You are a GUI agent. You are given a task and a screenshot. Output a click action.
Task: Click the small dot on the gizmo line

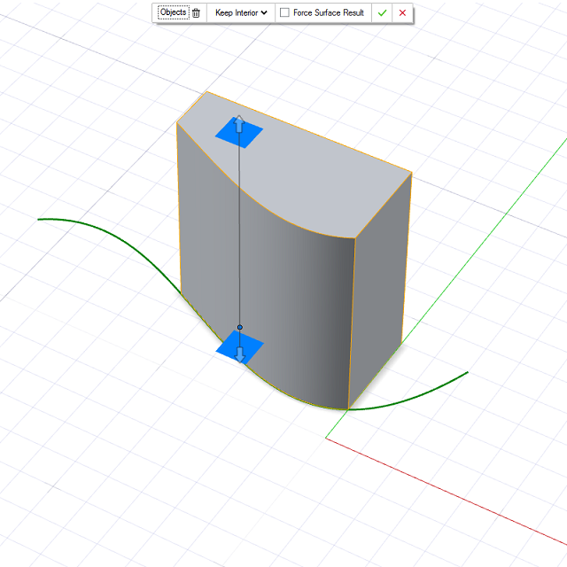coord(240,327)
